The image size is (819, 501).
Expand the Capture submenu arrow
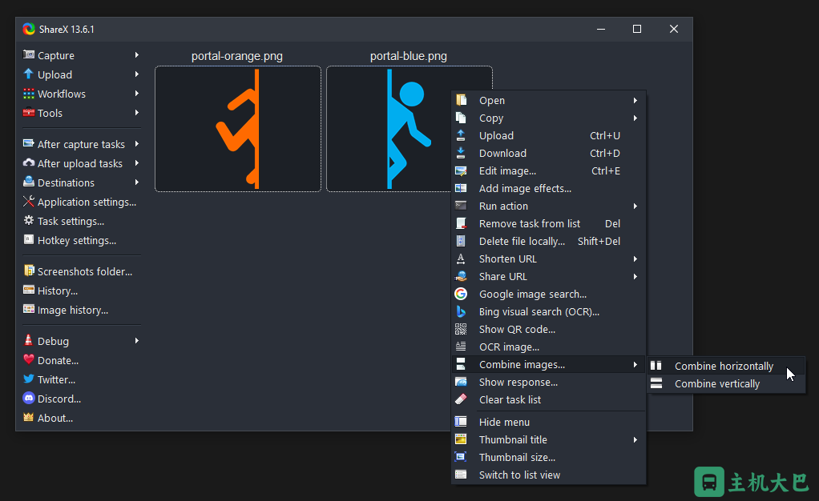click(137, 54)
